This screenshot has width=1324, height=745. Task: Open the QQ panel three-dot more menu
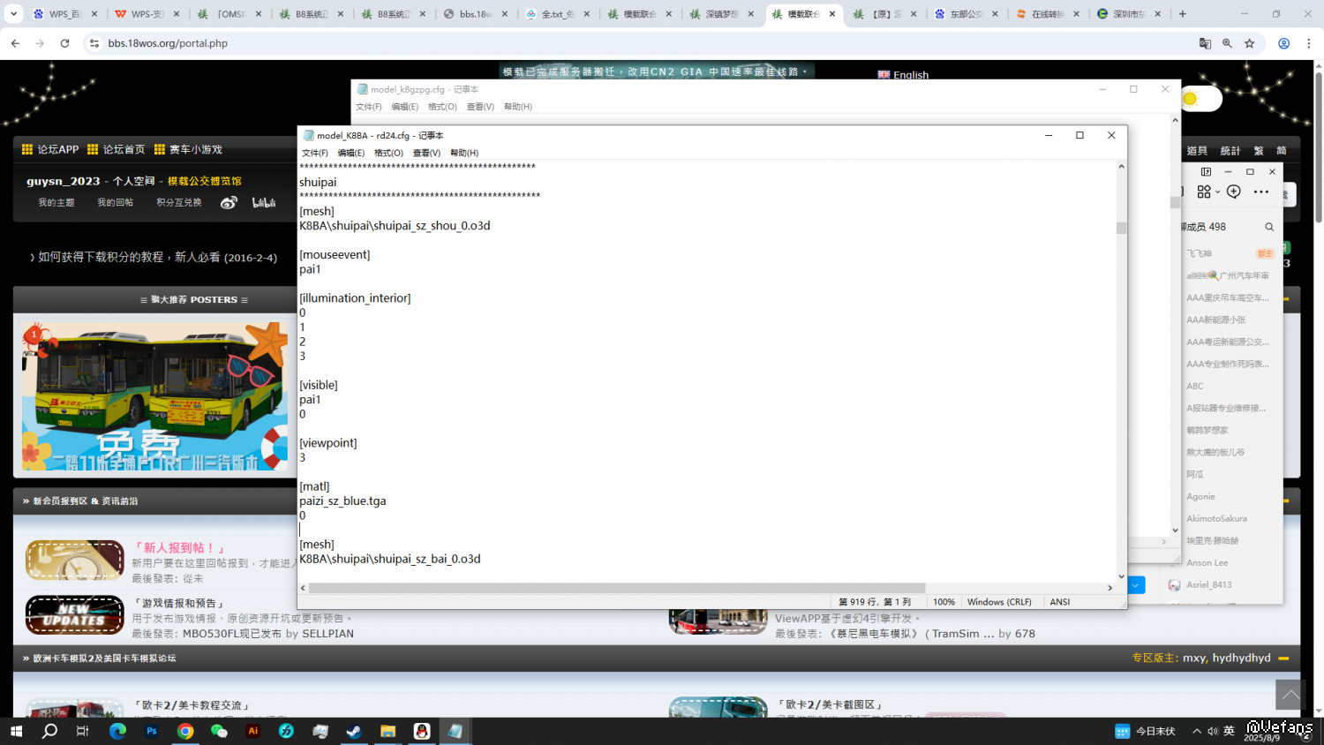(1261, 192)
